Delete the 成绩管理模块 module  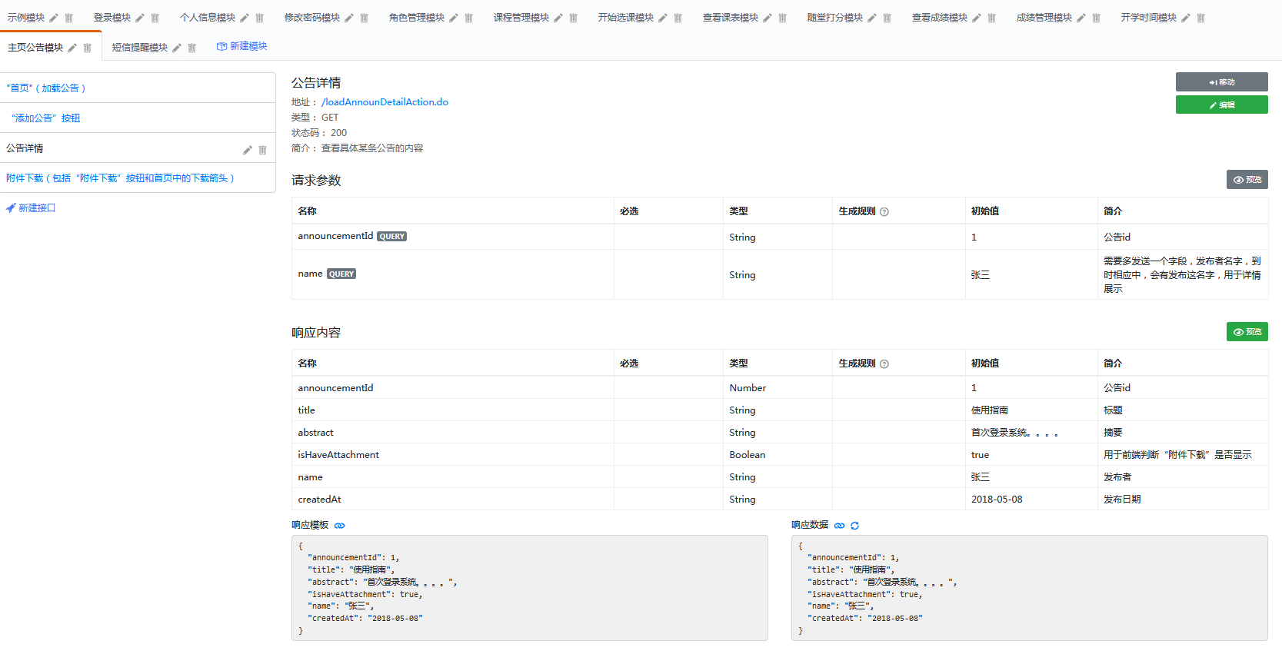point(1096,18)
